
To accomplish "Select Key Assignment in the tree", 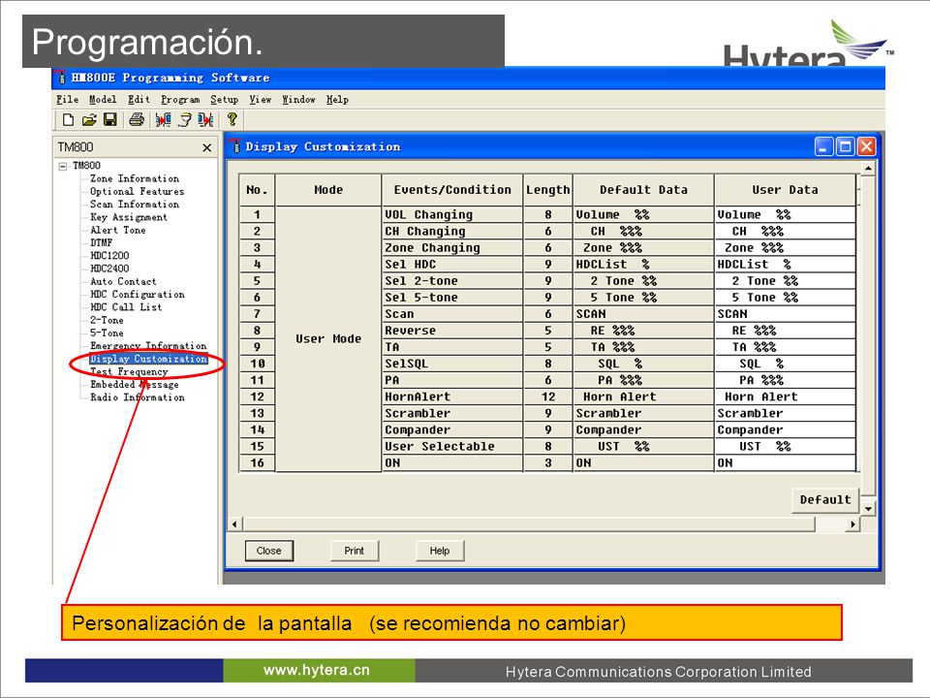I will [x=129, y=217].
